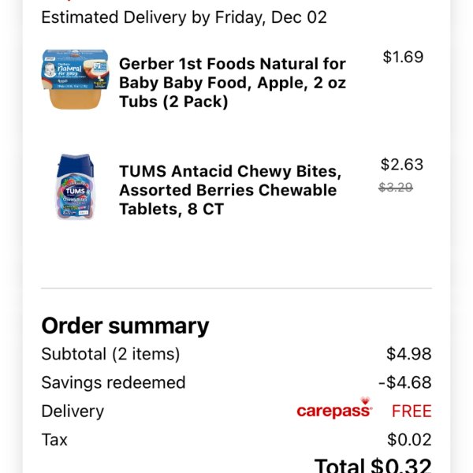Tap the -$4.68 savings amount
The height and width of the screenshot is (473, 473).
click(405, 382)
